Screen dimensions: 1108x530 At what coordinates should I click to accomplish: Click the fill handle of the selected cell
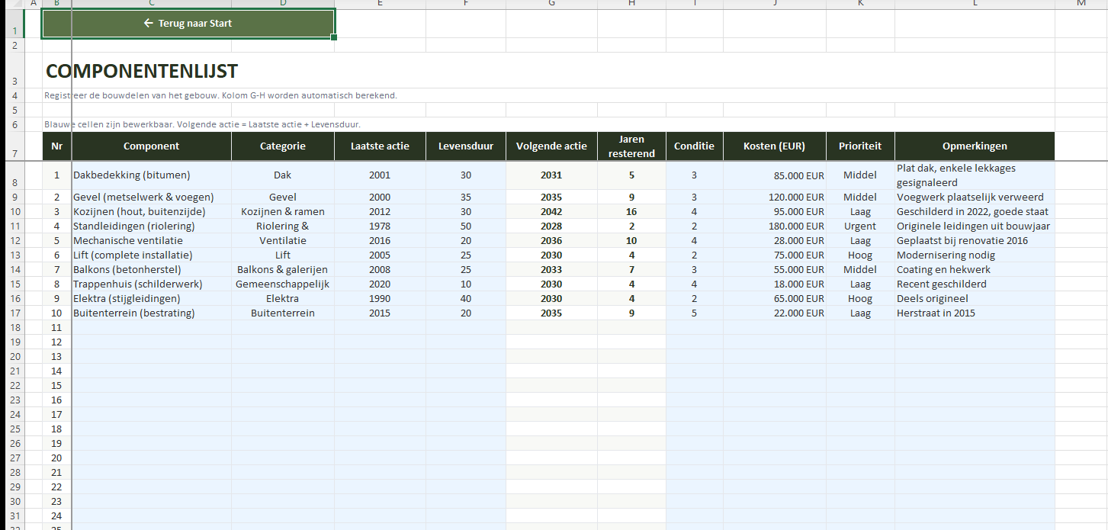[334, 37]
